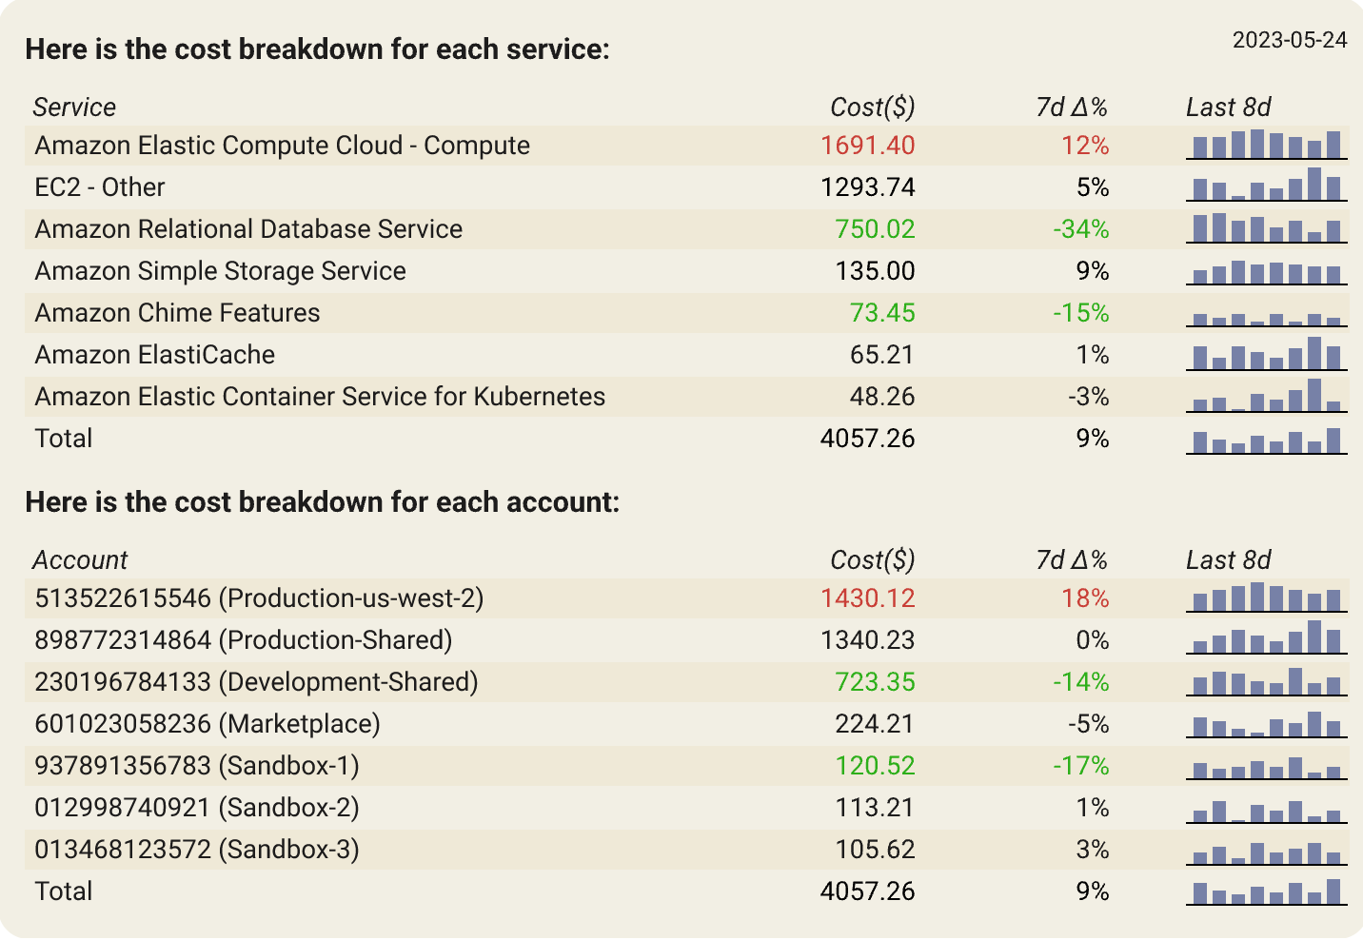Viewport: 1363px width, 940px height.
Task: Click sparkline for Relational Database Service
Action: click(x=1267, y=228)
